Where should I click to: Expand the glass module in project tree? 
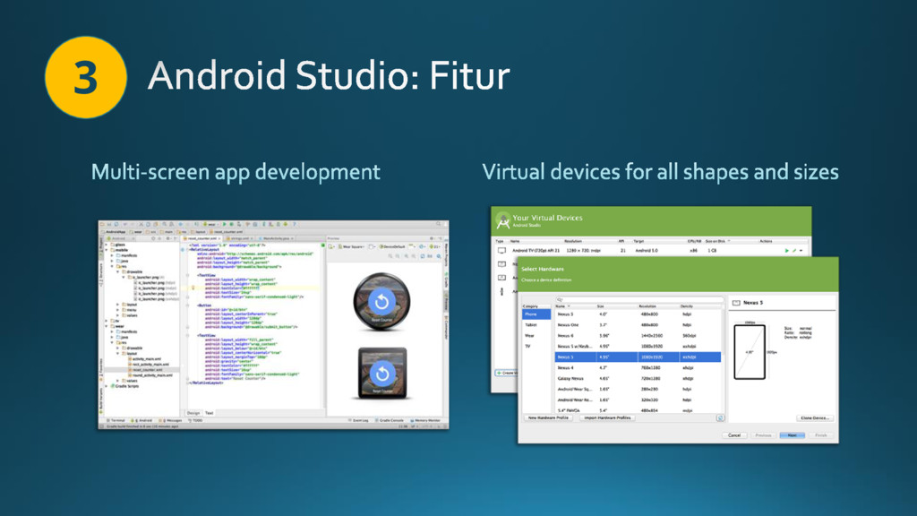click(106, 245)
